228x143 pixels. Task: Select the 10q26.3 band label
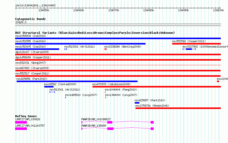click(x=21, y=22)
